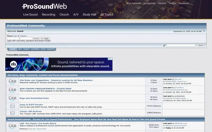
Task: Click the Search button in the search bar
Action: pyautogui.click(x=201, y=45)
